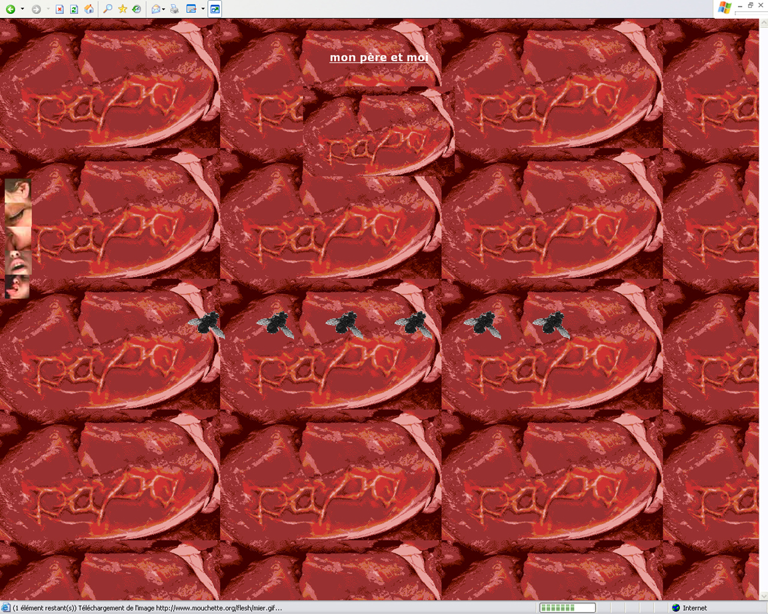Toggle the full screen window toolbar button
The height and width of the screenshot is (614, 768).
point(215,9)
